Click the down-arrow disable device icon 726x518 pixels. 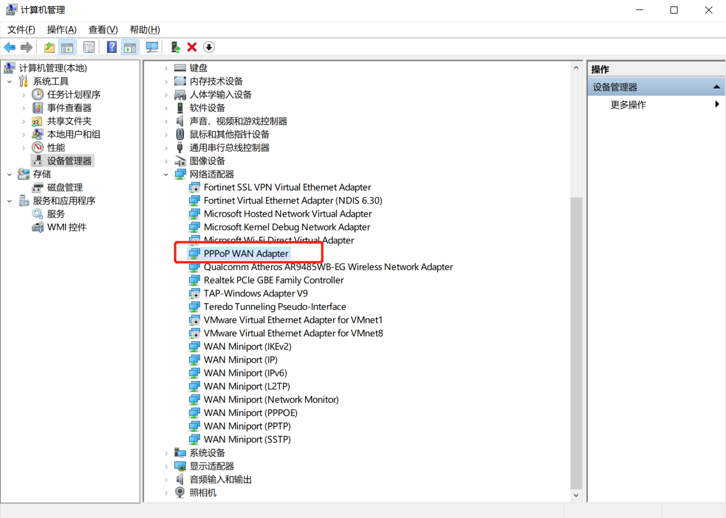coord(209,47)
